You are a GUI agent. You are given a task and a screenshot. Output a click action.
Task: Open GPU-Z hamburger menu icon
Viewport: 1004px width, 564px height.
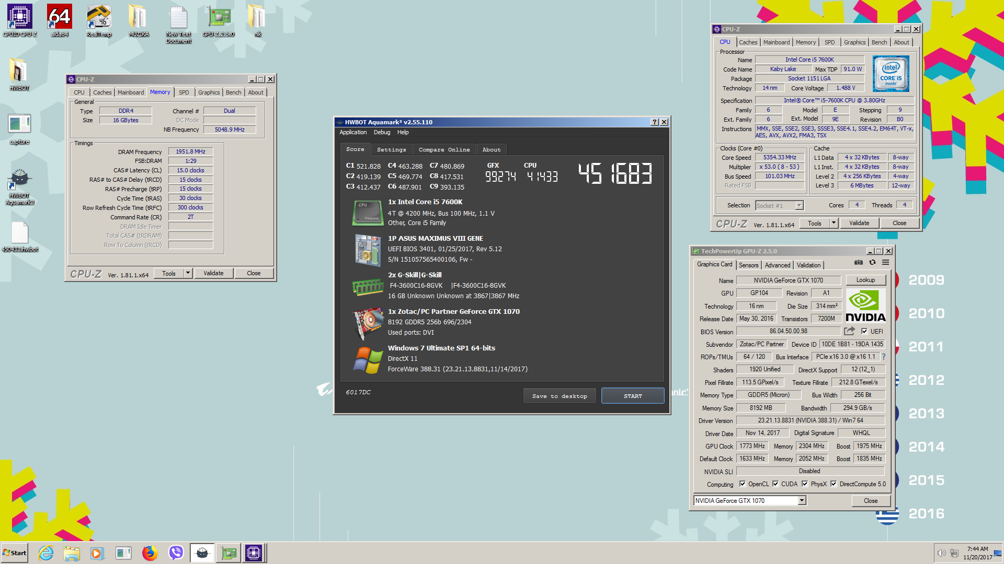click(x=886, y=263)
